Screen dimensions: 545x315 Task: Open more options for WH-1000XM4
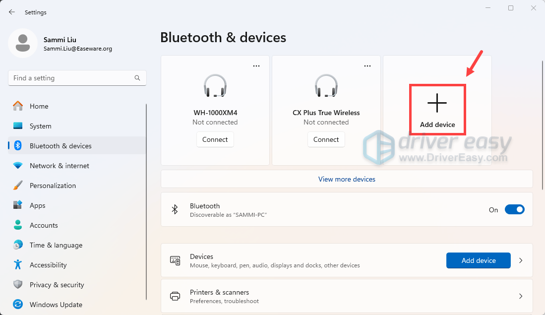256,65
